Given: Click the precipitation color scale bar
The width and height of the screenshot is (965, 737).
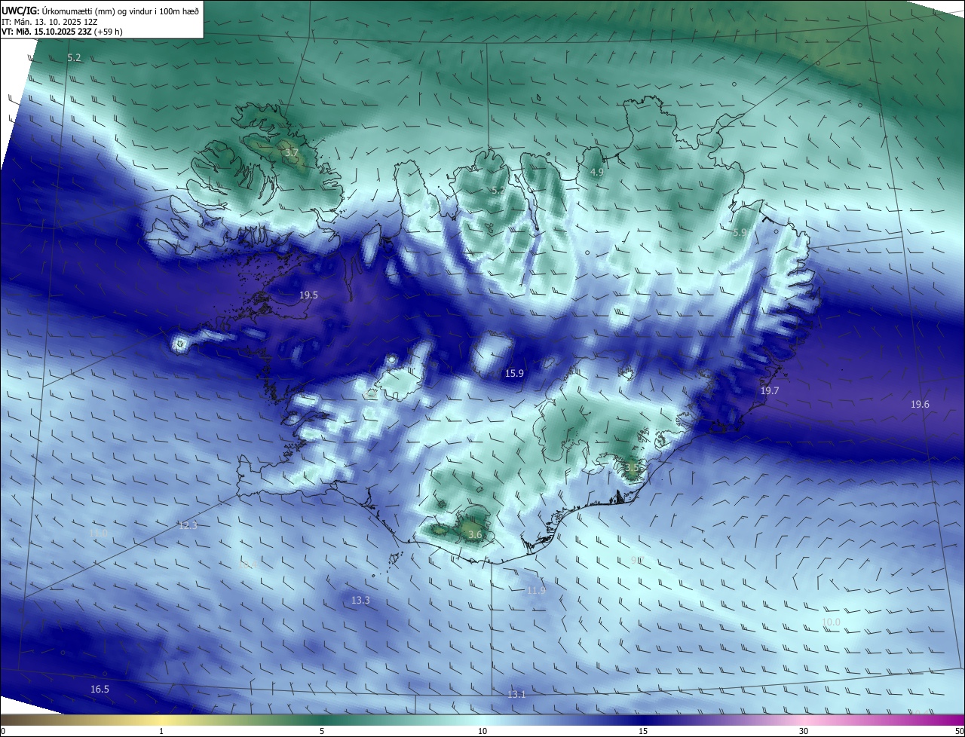Looking at the screenshot, I should click(482, 720).
